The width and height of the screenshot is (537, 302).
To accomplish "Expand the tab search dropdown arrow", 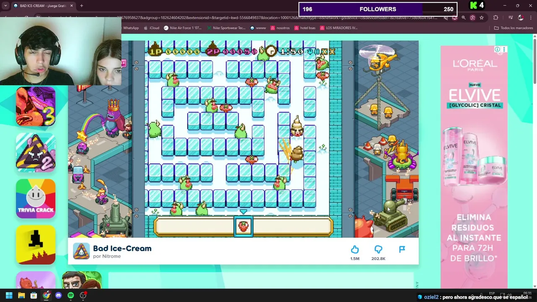I will click(5, 6).
